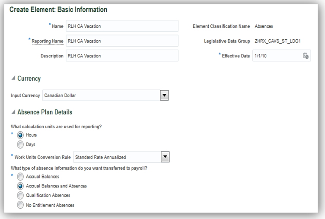
Task: Click the Canadian Dollar currency box
Action: coord(101,95)
